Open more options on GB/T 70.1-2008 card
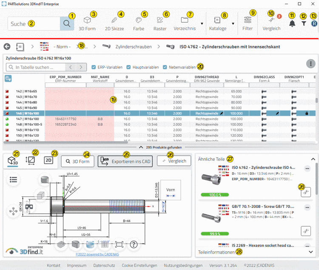Viewport: 319px width, 270px height. pyautogui.click(x=307, y=207)
